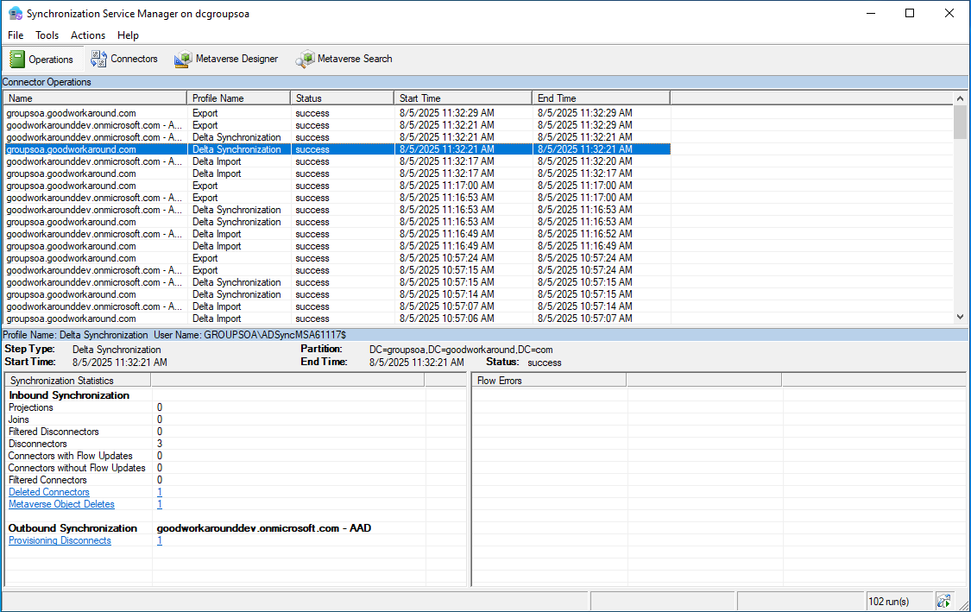Launch Metaverse Search toolbar icon
Viewport: 971px width, 612px height.
tap(305, 59)
